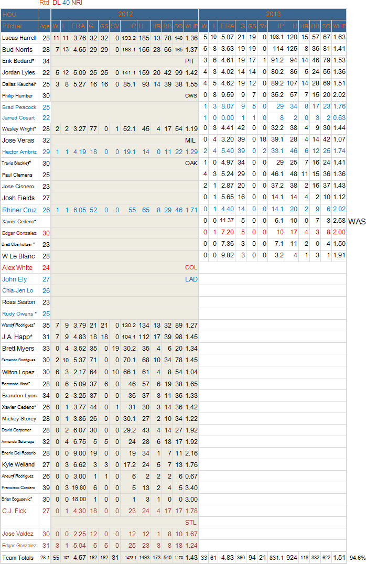Image resolution: width=366 pixels, height=564 pixels.
Task: Click the Jose Veras name cell
Action: tap(18, 140)
